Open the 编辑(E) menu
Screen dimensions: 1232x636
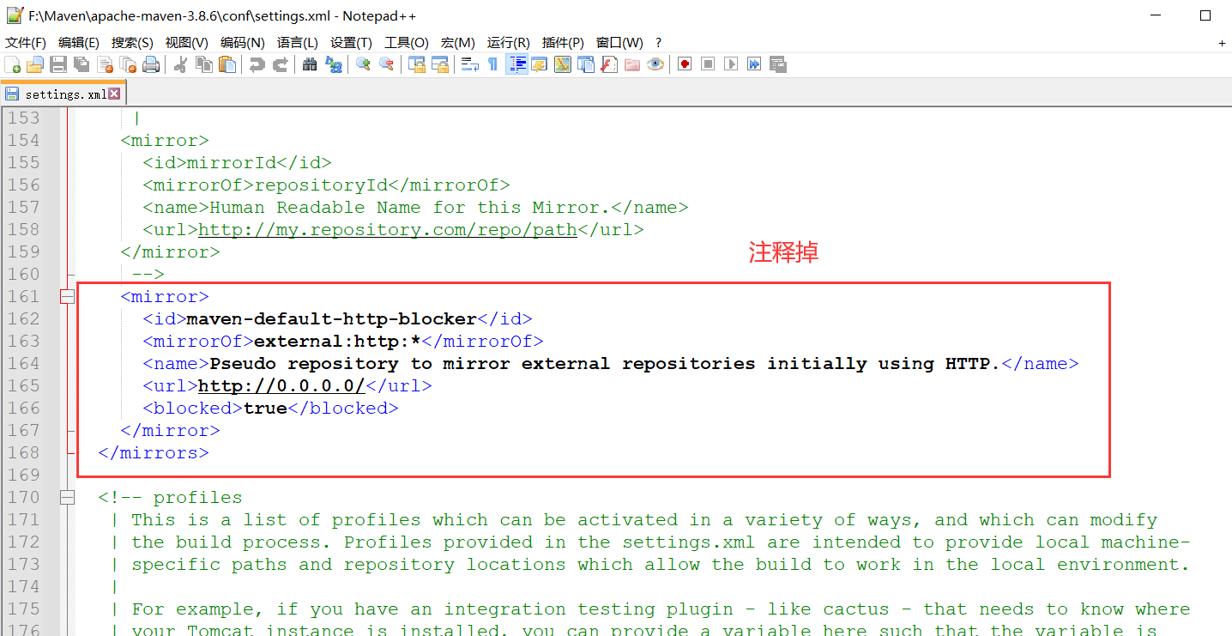coord(79,43)
